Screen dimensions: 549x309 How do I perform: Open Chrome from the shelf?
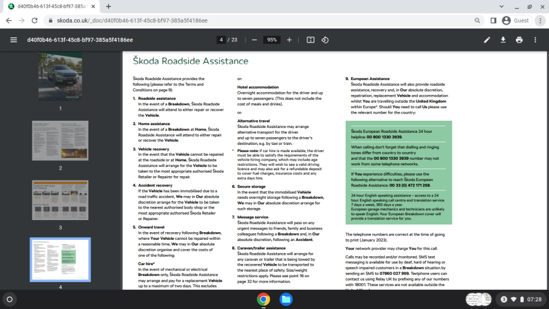pos(264,300)
